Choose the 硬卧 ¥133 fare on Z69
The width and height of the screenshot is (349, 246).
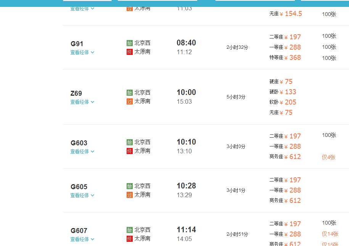283,92
